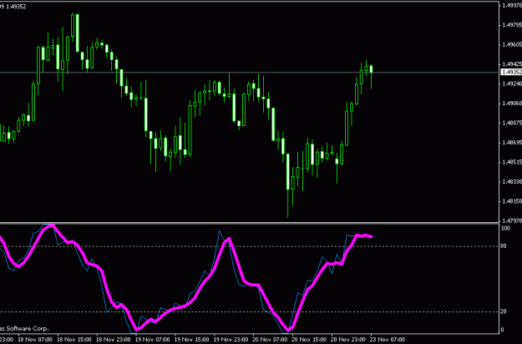Viewport: 522px width, 344px height.
Task: Click the 1.49785 price scale label
Action: click(x=512, y=25)
